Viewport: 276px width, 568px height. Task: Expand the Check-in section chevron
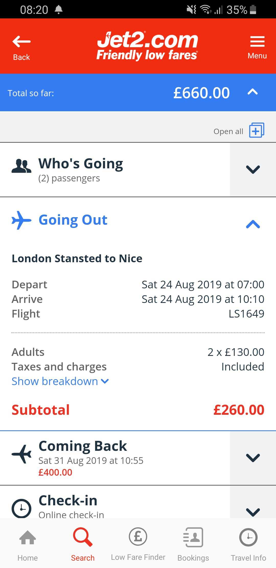(x=253, y=511)
